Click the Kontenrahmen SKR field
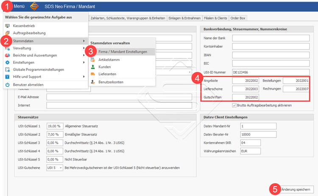Screen dimensions: 318x196 pyautogui.click(x=251, y=143)
